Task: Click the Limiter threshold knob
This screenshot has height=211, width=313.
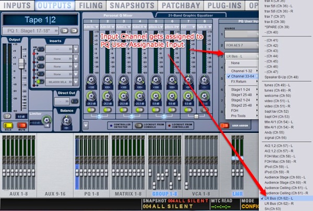Action: (x=47, y=120)
